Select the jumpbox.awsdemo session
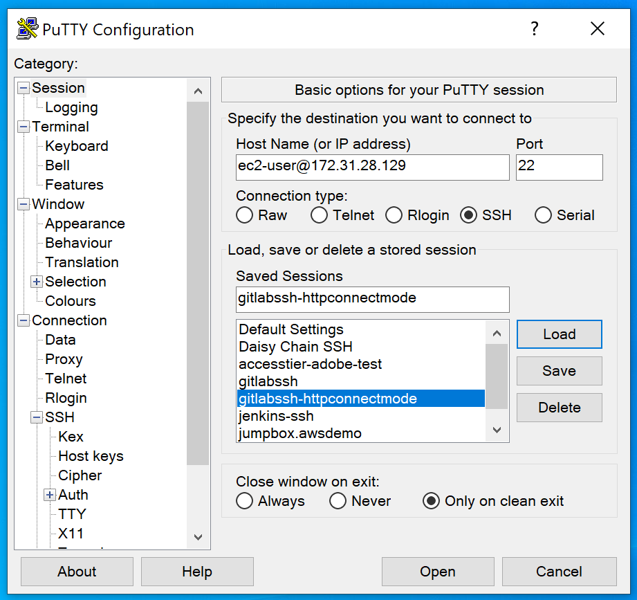This screenshot has width=637, height=600. click(361, 433)
